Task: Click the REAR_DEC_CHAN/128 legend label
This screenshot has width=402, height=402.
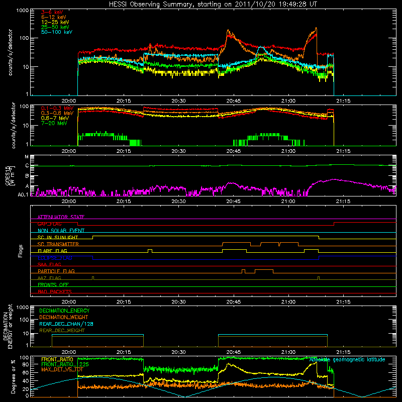Action: [x=66, y=324]
